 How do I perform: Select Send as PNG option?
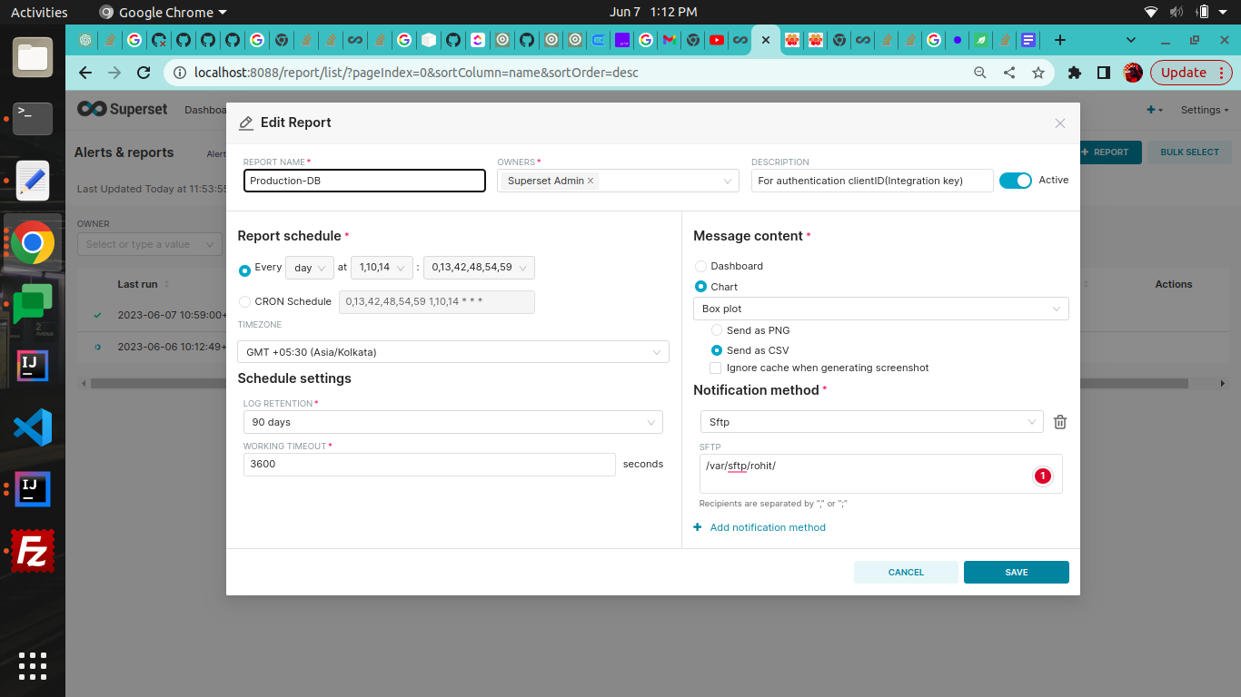tap(716, 329)
